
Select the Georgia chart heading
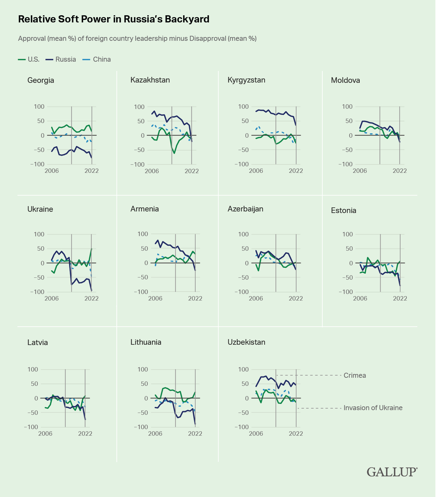tap(41, 80)
